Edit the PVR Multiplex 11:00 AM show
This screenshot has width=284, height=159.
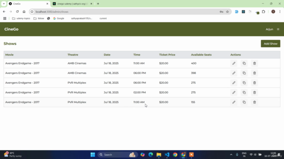[x=234, y=102]
